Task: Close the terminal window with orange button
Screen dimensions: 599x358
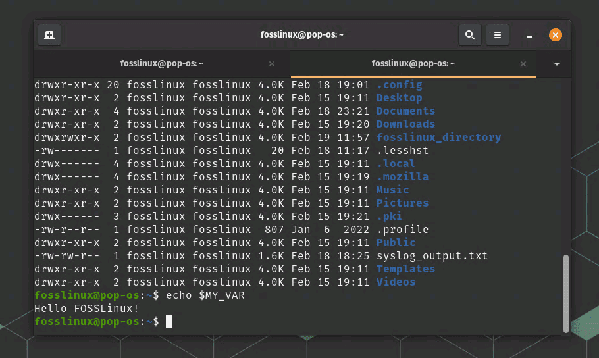Action: [556, 35]
